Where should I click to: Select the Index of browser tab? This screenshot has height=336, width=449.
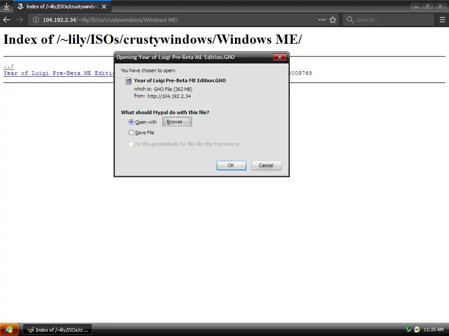[62, 6]
